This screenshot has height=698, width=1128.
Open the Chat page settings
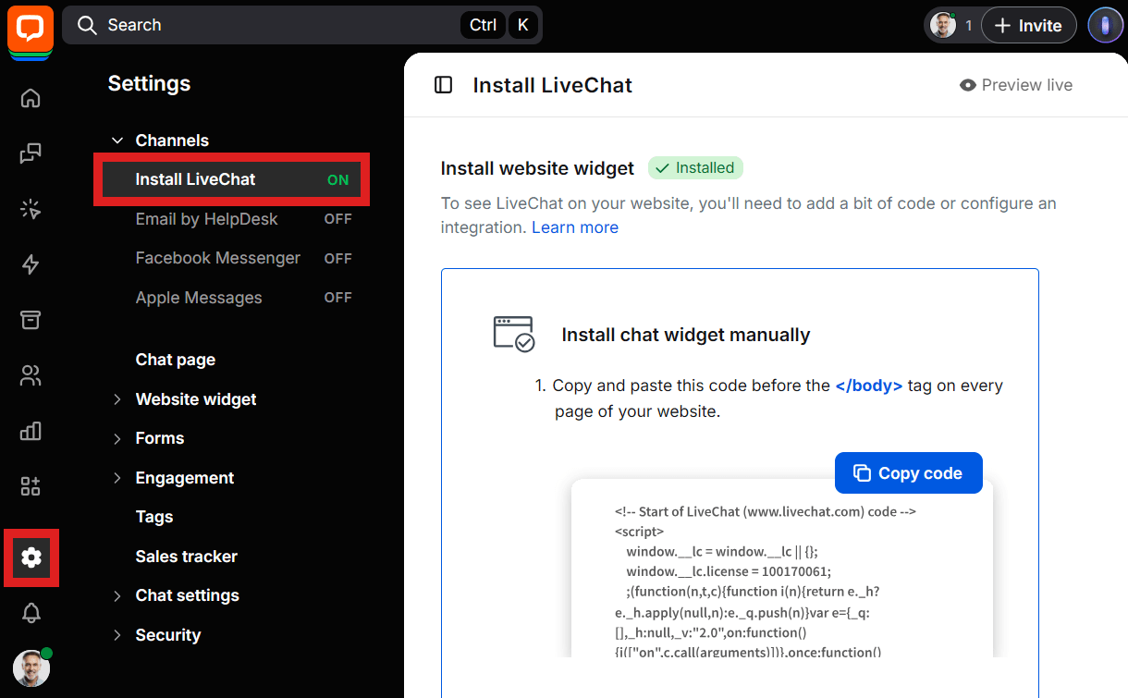(176, 360)
